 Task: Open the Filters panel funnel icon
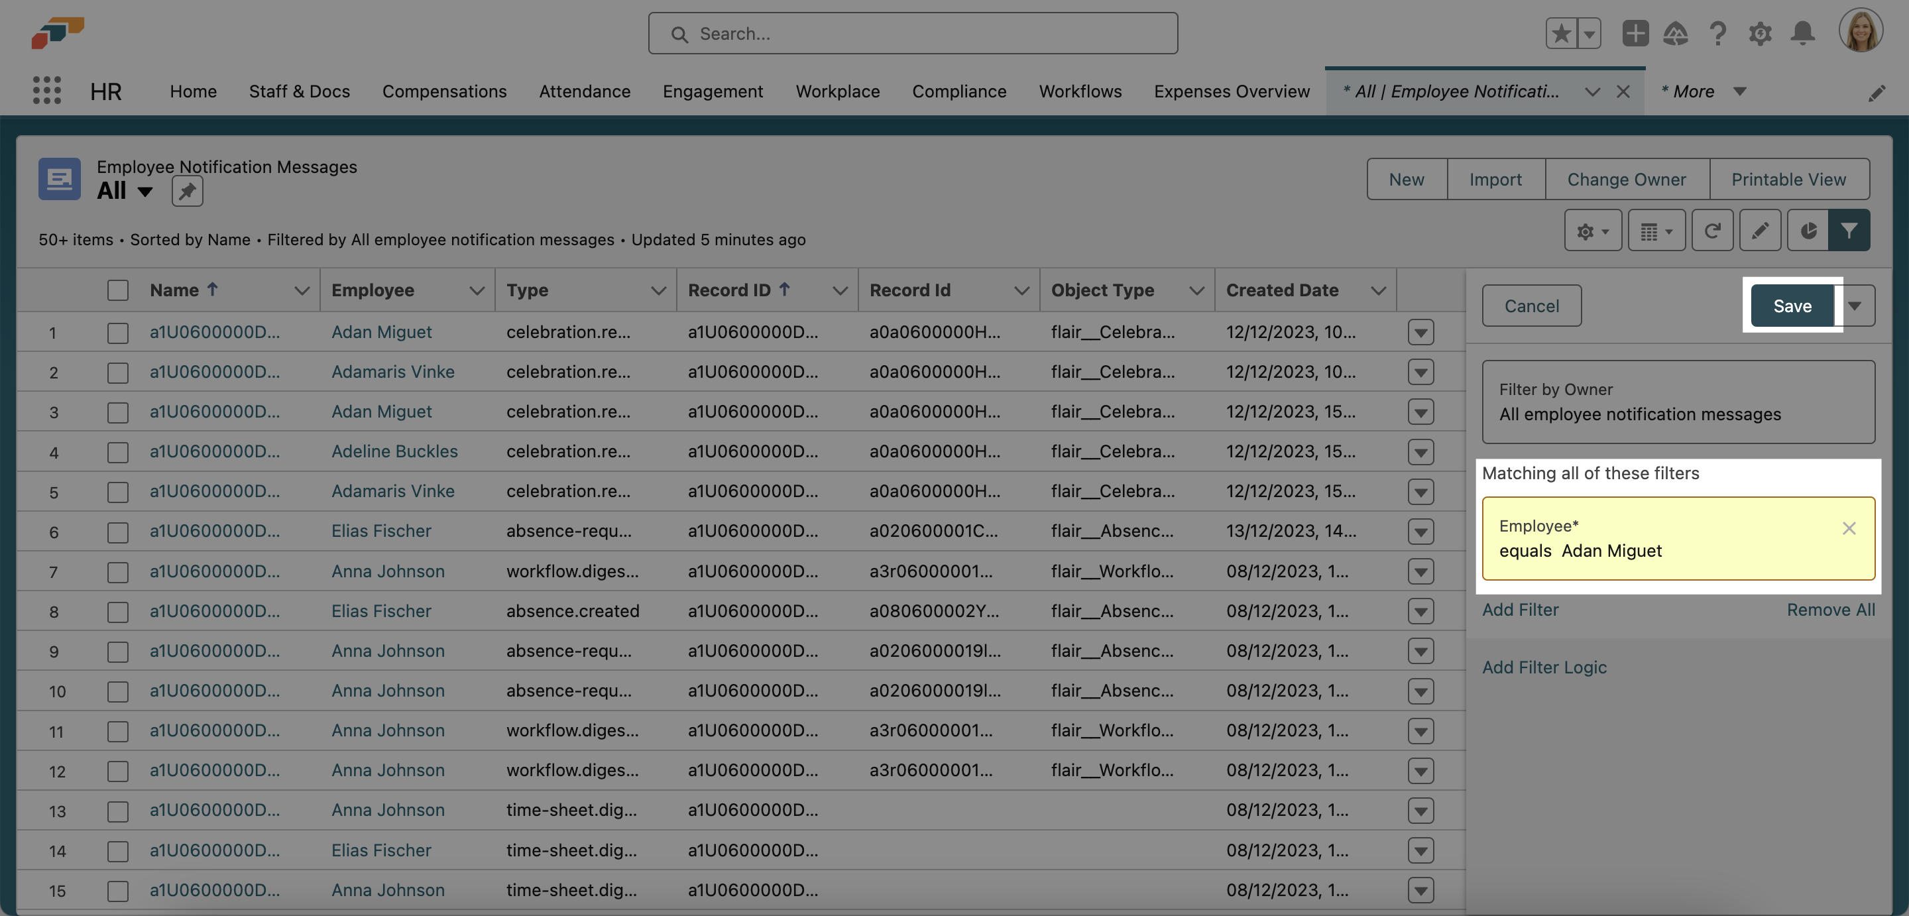point(1850,231)
